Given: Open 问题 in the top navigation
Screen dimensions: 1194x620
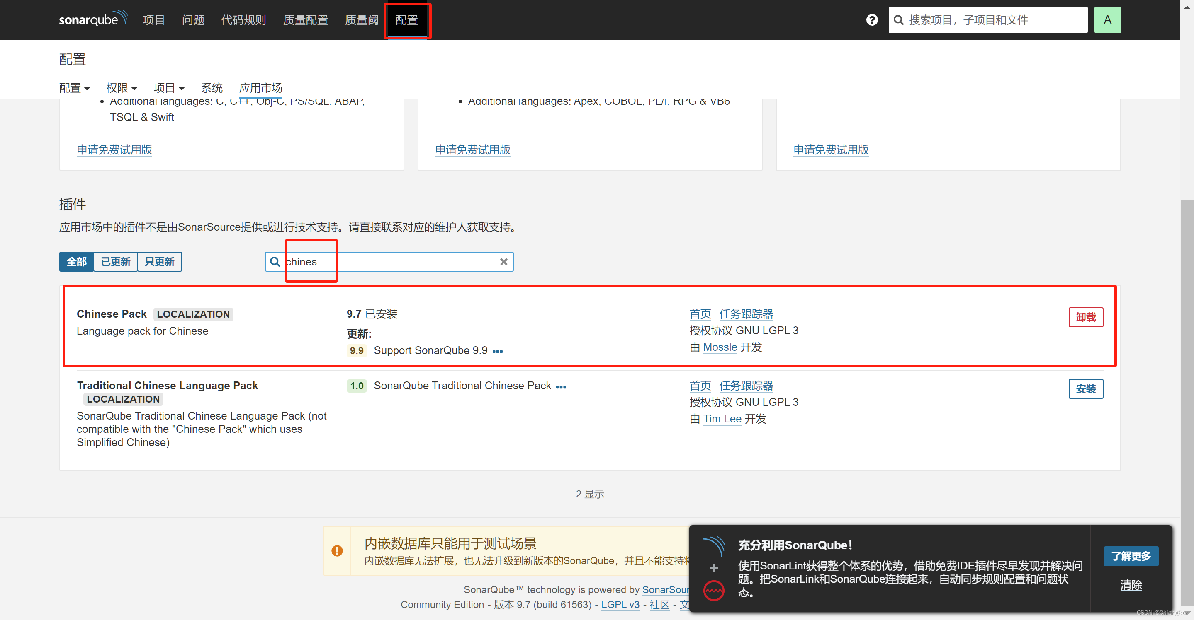Looking at the screenshot, I should coord(193,20).
